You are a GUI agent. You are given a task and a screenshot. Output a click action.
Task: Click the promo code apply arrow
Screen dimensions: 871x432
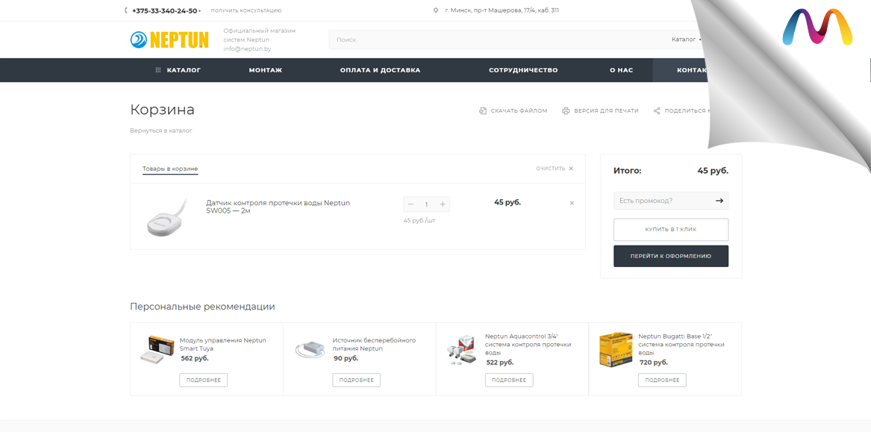tap(719, 201)
